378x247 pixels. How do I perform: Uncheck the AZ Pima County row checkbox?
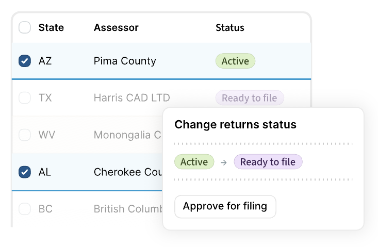[x=25, y=61]
